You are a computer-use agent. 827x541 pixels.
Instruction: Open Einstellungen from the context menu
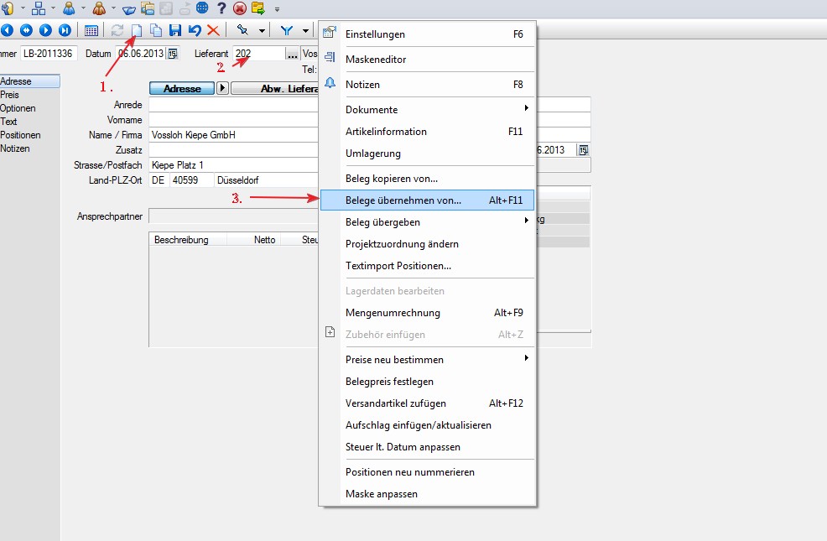[x=375, y=34]
